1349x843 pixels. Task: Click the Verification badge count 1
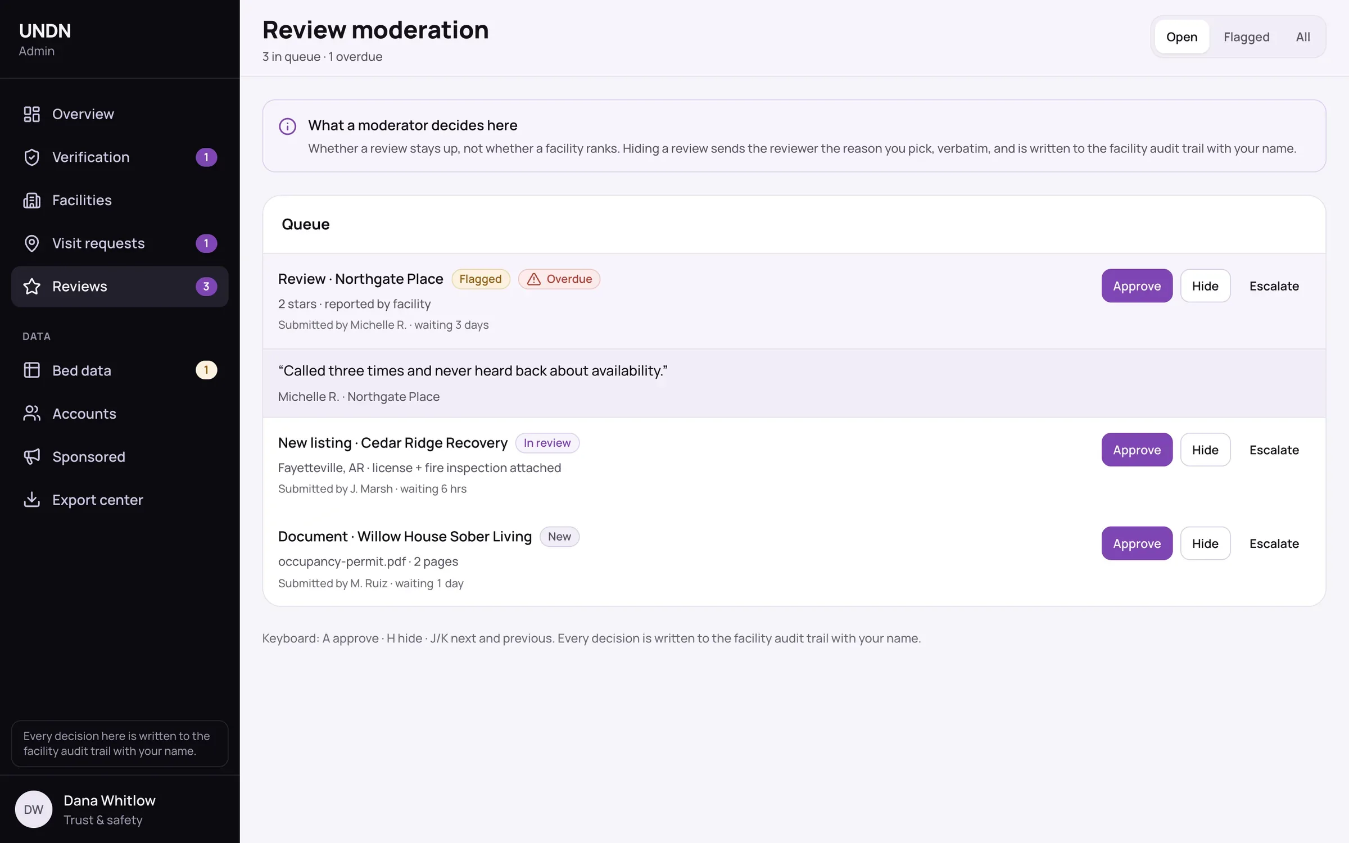click(206, 157)
